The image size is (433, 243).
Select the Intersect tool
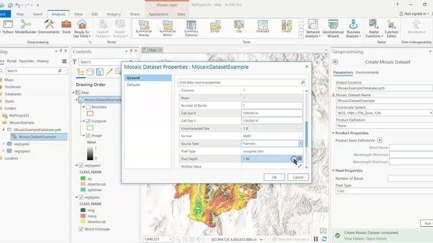click(x=263, y=27)
